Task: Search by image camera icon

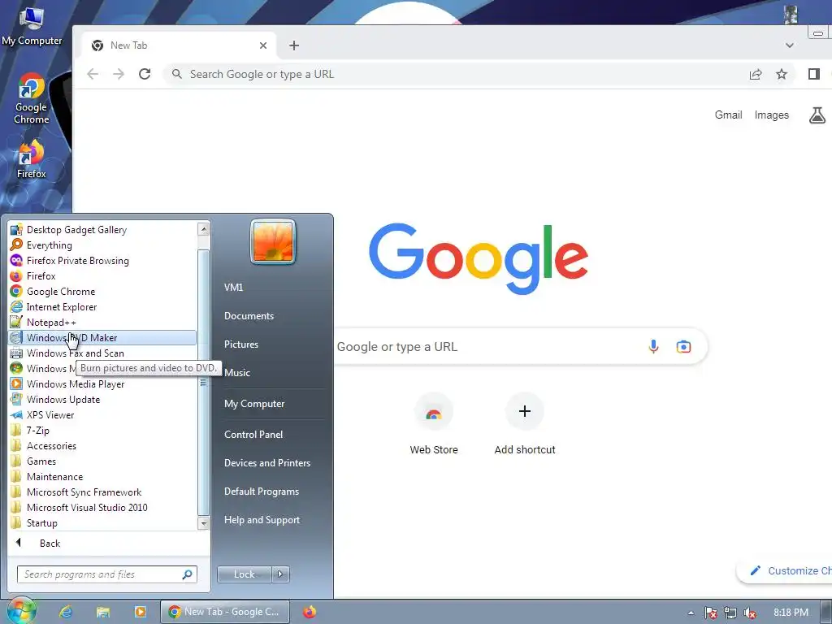Action: (x=683, y=347)
